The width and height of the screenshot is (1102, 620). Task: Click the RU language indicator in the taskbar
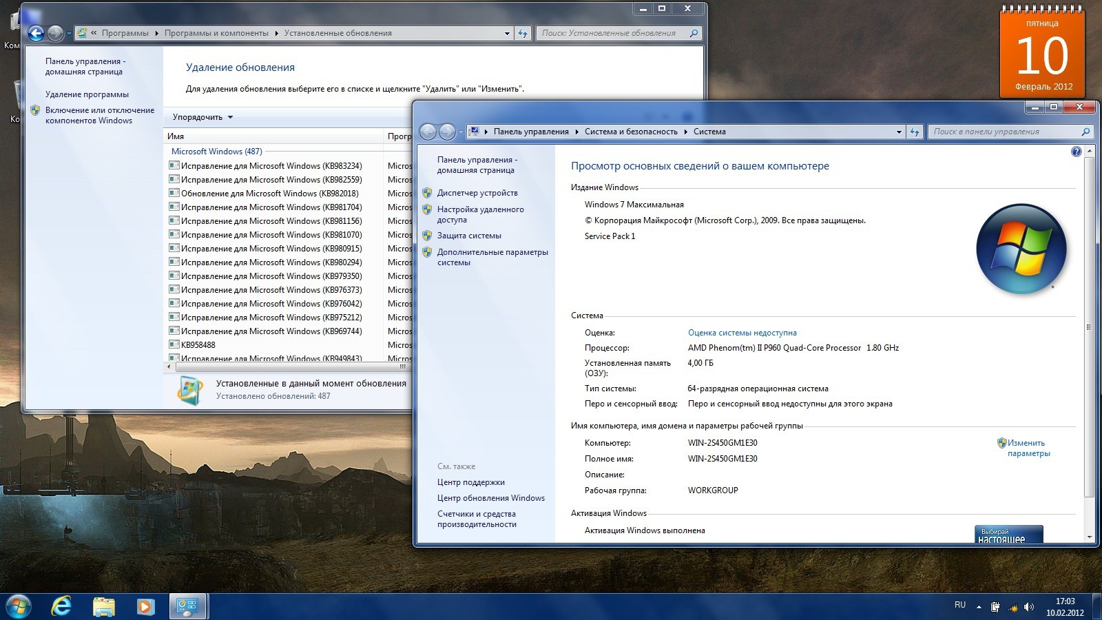click(x=960, y=605)
